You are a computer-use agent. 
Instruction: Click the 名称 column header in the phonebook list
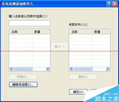(21, 32)
